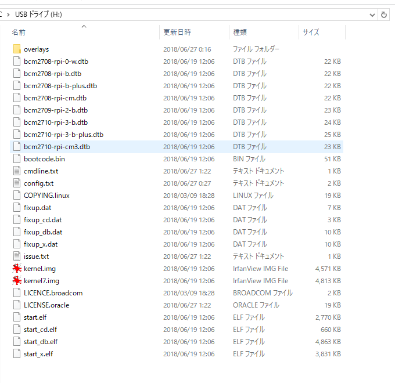Click the bootcode.bin file icon
Screen dimensions: 395x383
(17, 159)
